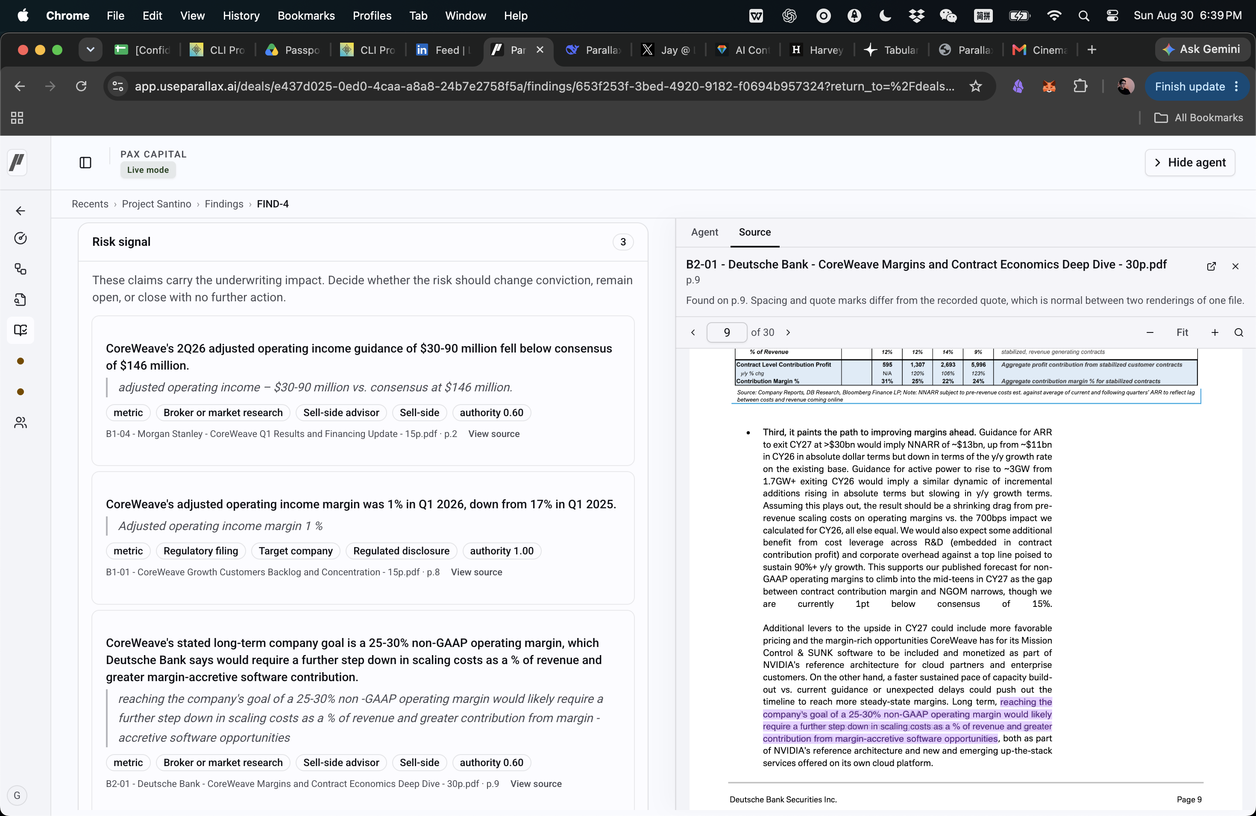Open Project Santino breadcrumb
The height and width of the screenshot is (816, 1256).
(x=156, y=204)
